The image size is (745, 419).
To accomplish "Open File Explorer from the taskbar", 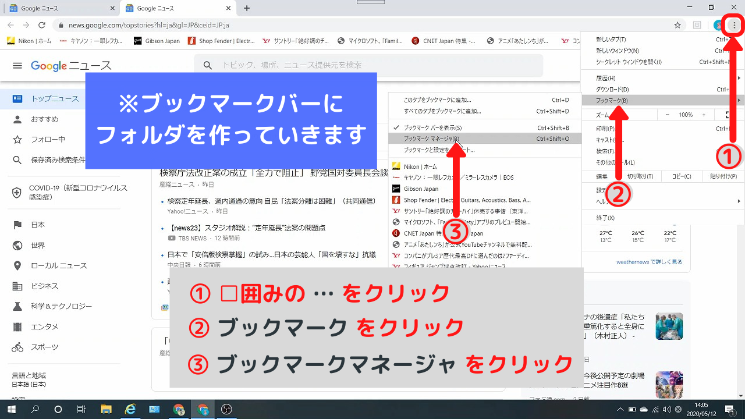I will tap(106, 409).
